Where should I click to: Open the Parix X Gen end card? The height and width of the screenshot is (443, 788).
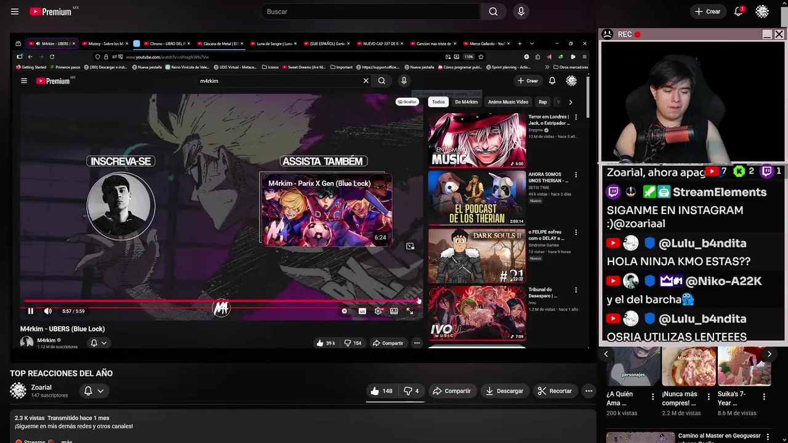(x=326, y=210)
